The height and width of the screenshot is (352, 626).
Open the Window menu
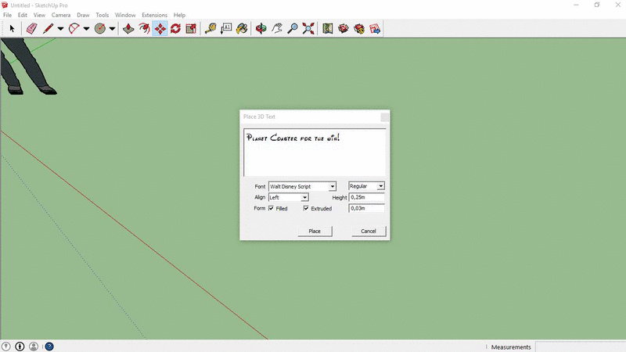[x=125, y=15]
